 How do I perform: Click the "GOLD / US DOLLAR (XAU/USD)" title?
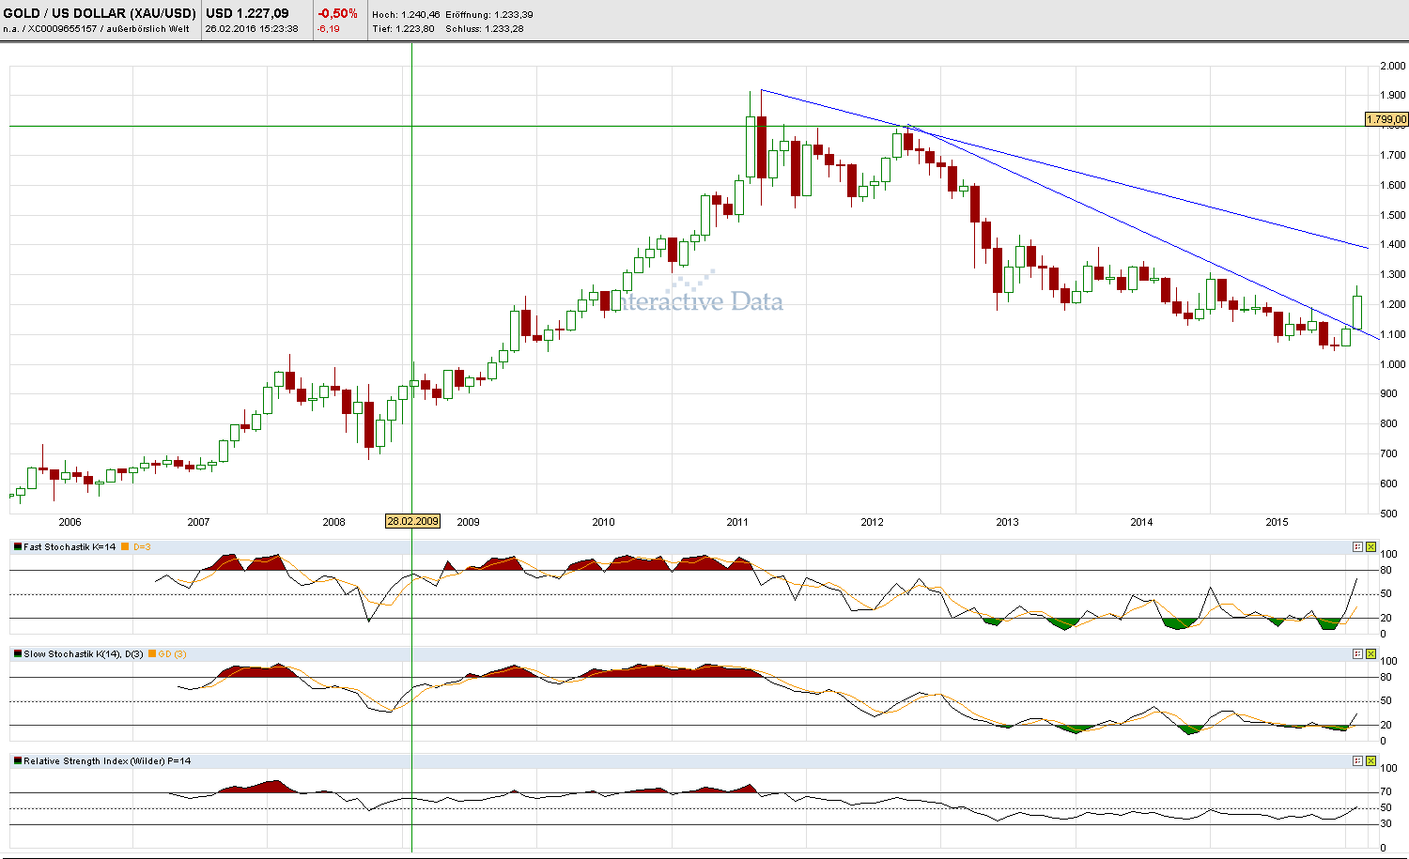point(100,13)
